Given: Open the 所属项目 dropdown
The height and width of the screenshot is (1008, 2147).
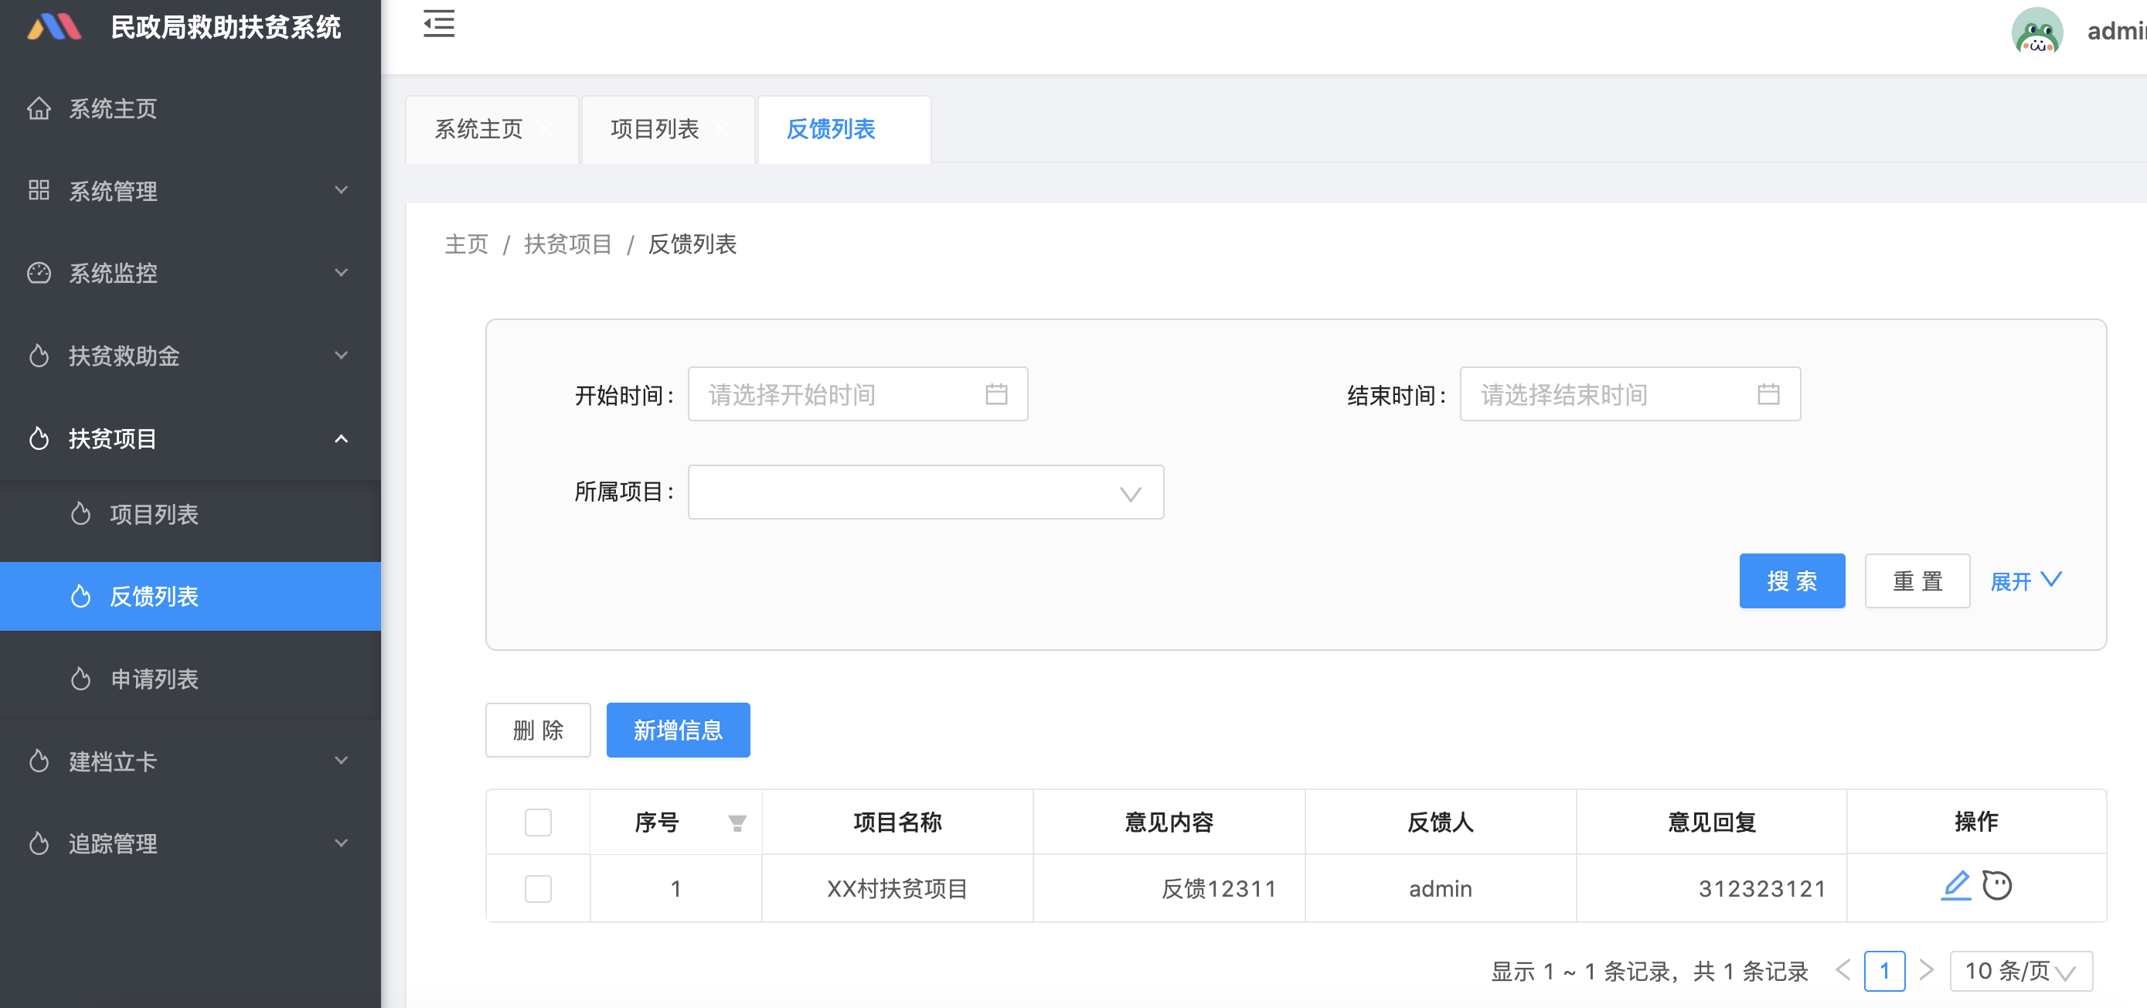Looking at the screenshot, I should (926, 492).
